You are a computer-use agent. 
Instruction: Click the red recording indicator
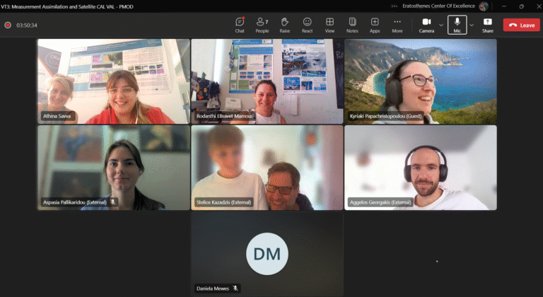[x=8, y=25]
